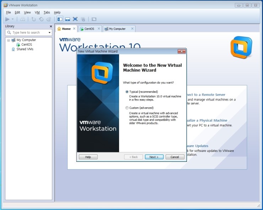The width and height of the screenshot is (263, 210).
Task: Click the Revert to Snapshot toolbar icon
Action: (x=41, y=19)
